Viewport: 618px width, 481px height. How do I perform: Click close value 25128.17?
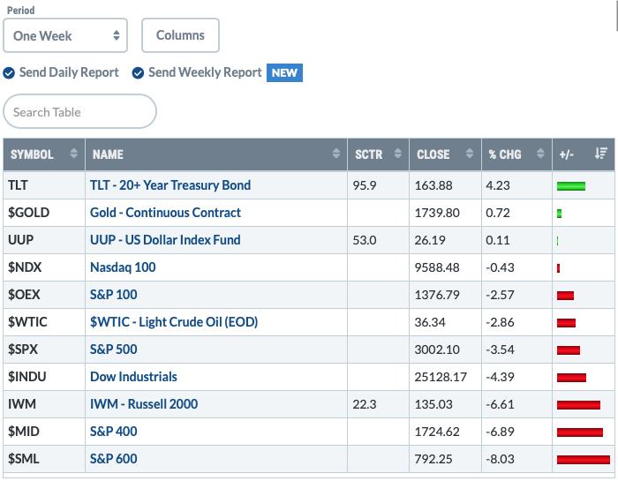tap(441, 378)
